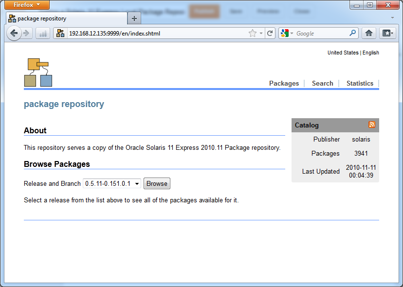Click the signal bars toolbar icon

tap(43, 33)
